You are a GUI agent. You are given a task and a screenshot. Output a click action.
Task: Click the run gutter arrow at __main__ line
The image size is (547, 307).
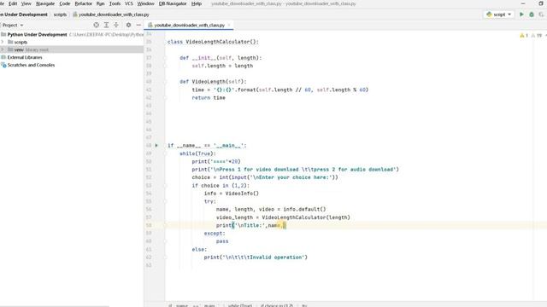pyautogui.click(x=156, y=146)
